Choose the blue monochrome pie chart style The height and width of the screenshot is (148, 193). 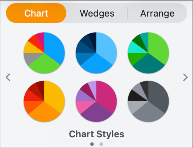[x=96, y=53]
